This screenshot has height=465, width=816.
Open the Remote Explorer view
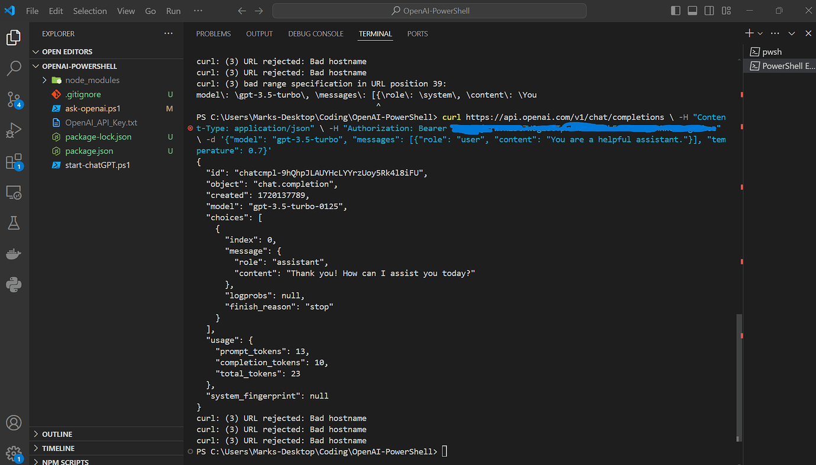pos(14,192)
